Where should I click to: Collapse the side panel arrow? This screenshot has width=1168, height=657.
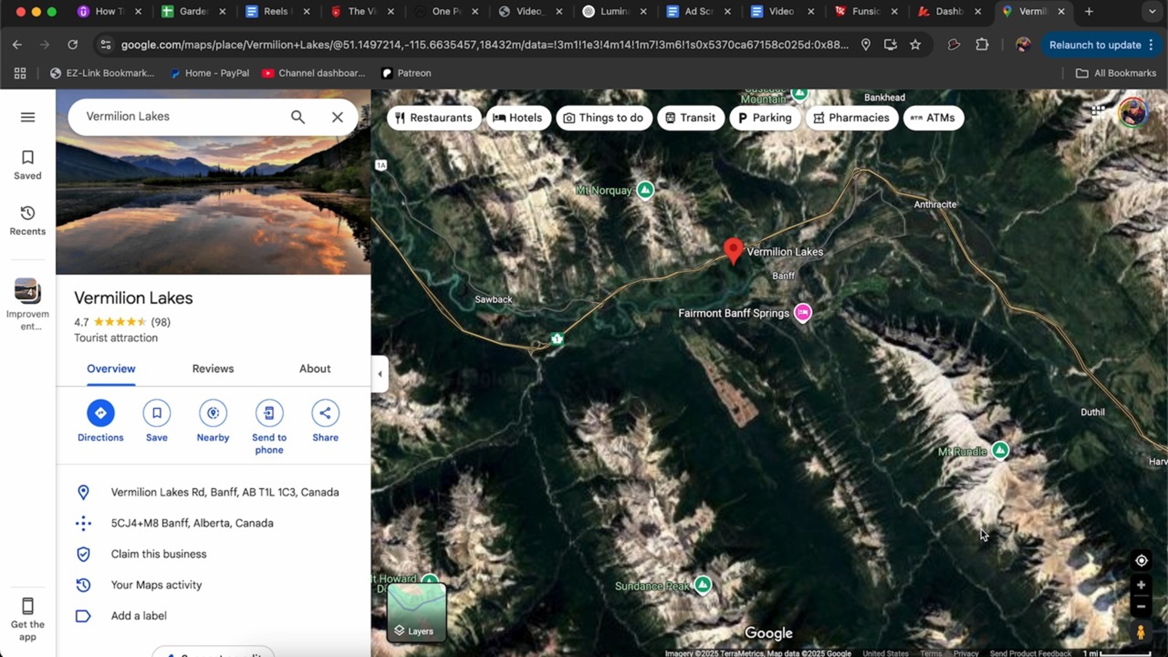380,374
